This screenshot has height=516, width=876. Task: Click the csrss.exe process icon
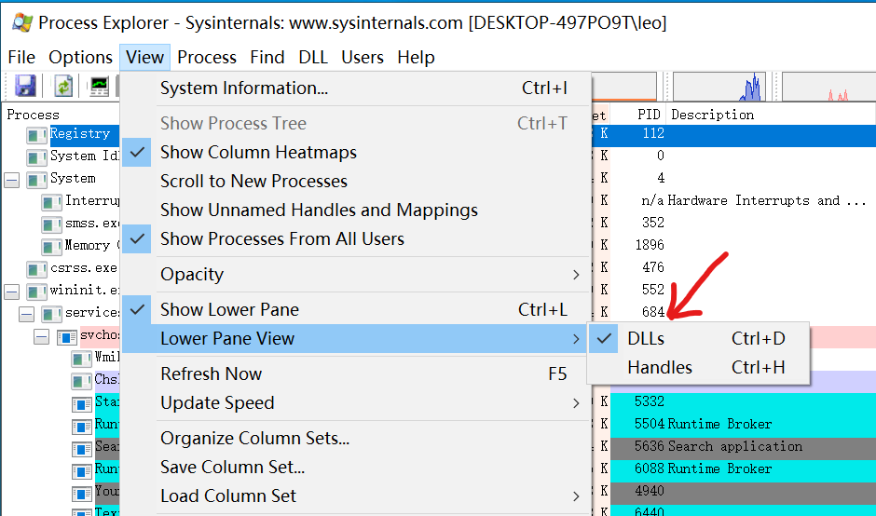tap(37, 269)
